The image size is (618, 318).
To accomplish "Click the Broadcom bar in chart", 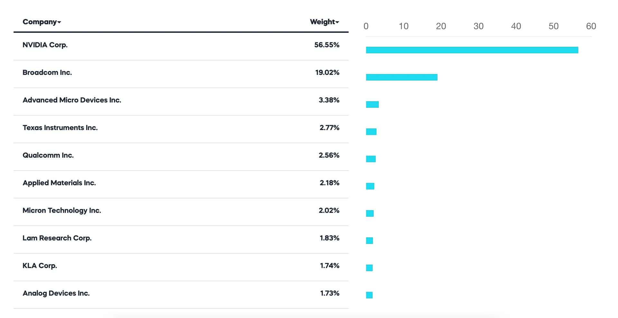I will click(401, 77).
